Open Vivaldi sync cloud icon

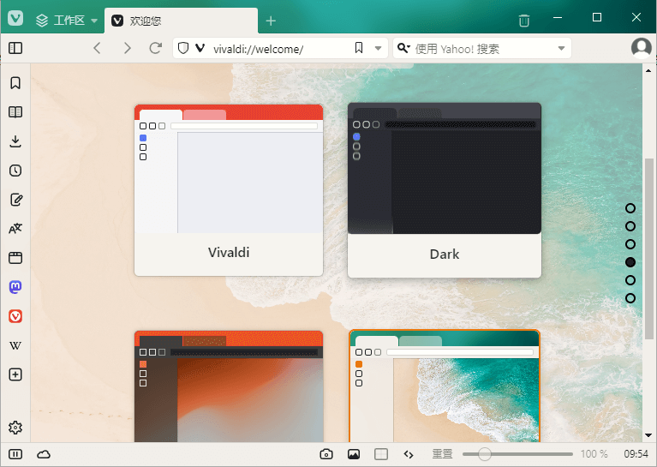(x=44, y=454)
